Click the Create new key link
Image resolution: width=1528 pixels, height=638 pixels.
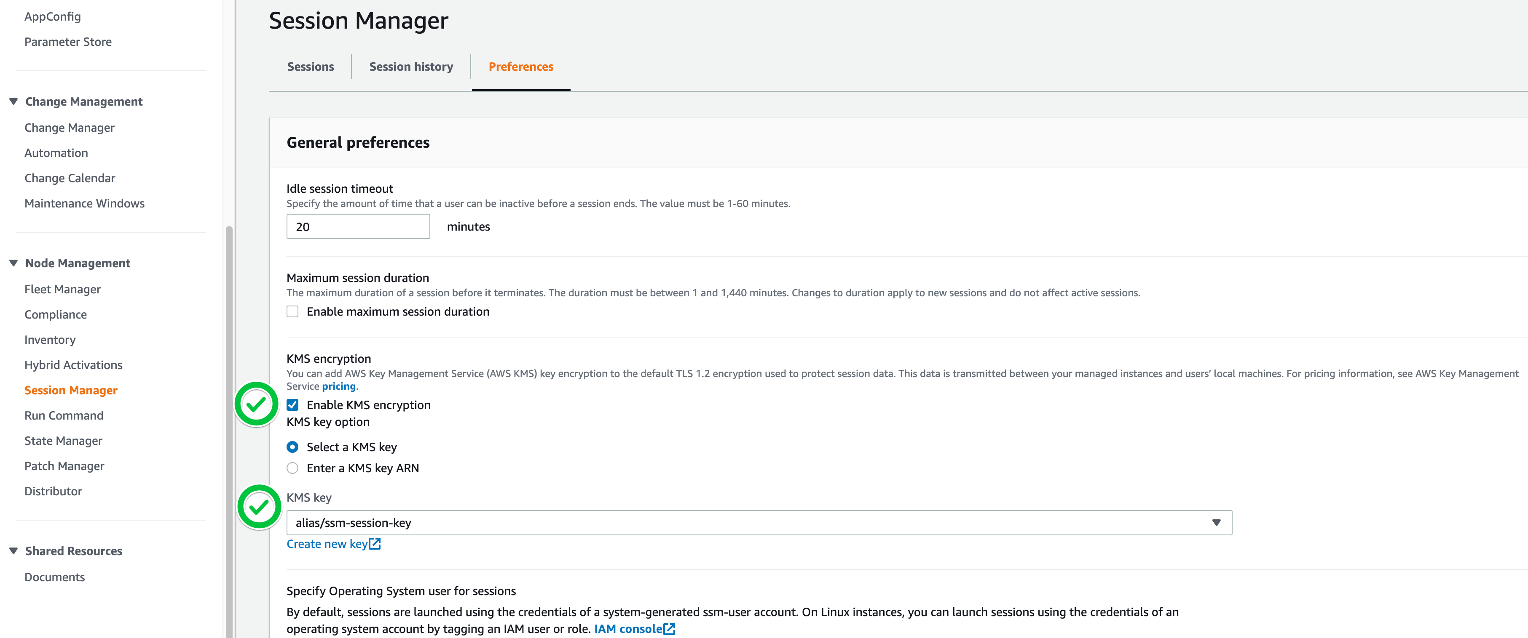327,544
